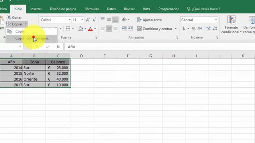Click ¿Qué desea hacer? search box
This screenshot has height=143, width=255.
204,9
